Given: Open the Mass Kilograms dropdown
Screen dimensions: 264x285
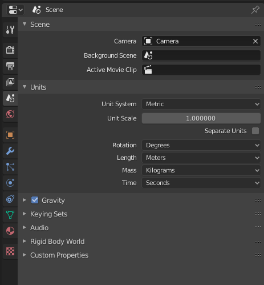Looking at the screenshot, I should click(x=201, y=170).
